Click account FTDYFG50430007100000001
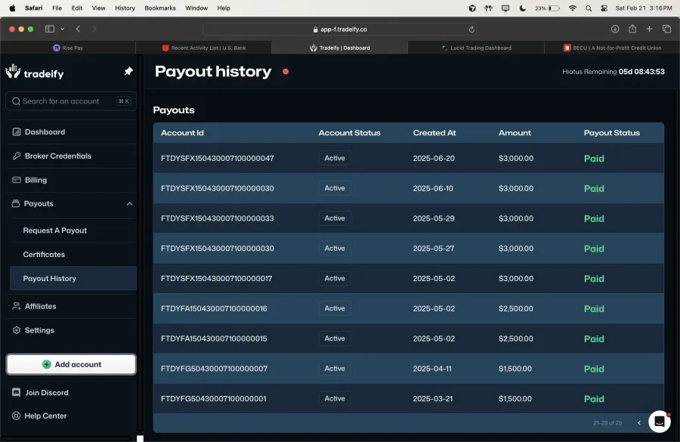 pos(213,399)
